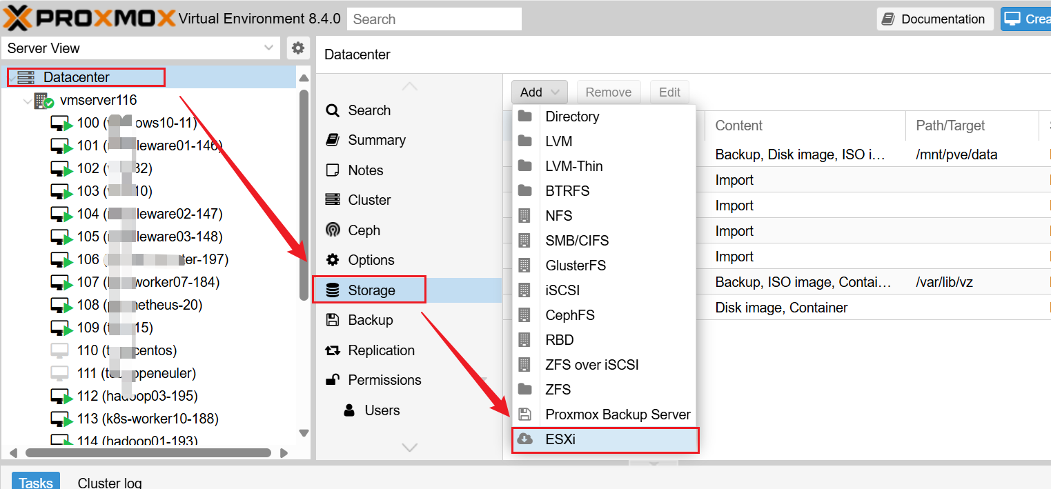This screenshot has width=1051, height=489.
Task: Choose GlusterFS from the Add menu
Action: (x=604, y=266)
